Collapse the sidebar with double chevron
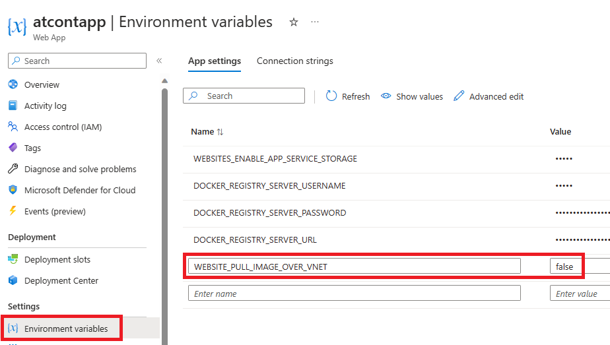 click(x=159, y=61)
